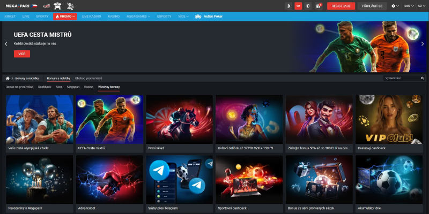
Task: Open První vklad horse racing thumbnail
Action: point(180,119)
